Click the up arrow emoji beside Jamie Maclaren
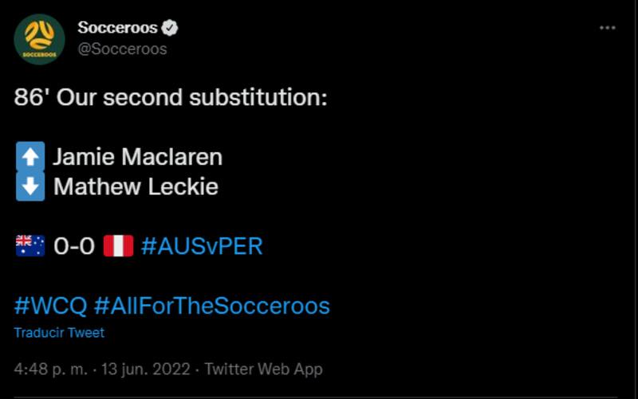638x399 pixels. click(30, 157)
